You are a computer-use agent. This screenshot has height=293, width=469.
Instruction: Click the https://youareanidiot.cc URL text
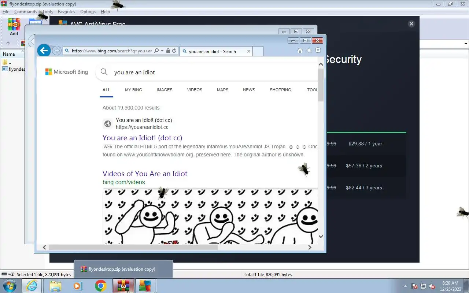coord(142,127)
